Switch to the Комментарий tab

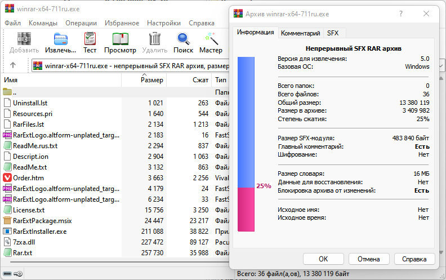coord(300,33)
